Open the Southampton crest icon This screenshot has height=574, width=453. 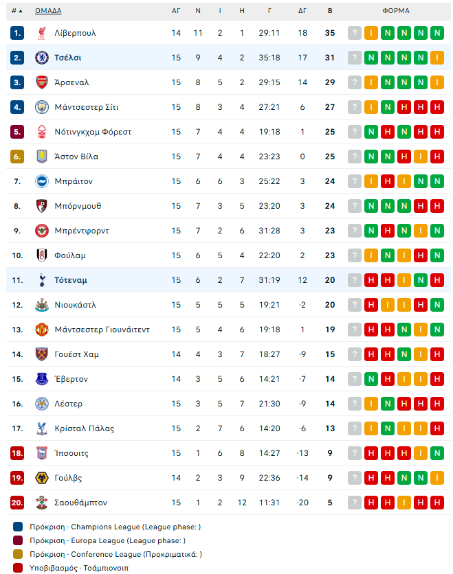42,503
